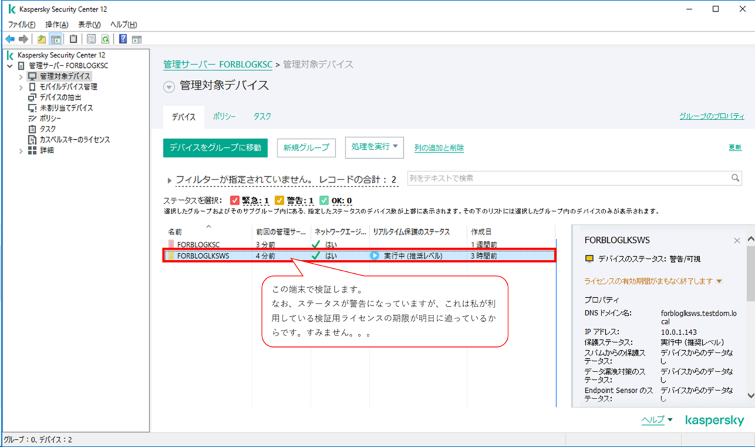The width and height of the screenshot is (755, 447).
Task: Click the details panel scroll-down arrow
Action: click(750, 395)
